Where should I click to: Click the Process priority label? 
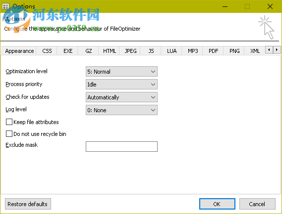pos(24,84)
